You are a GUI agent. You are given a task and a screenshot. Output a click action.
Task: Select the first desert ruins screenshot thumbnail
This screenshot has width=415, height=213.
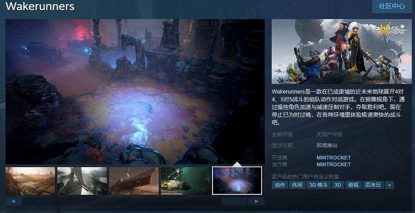30,181
